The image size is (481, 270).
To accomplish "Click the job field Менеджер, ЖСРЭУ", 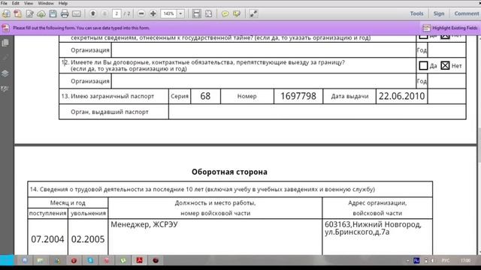I will point(215,237).
